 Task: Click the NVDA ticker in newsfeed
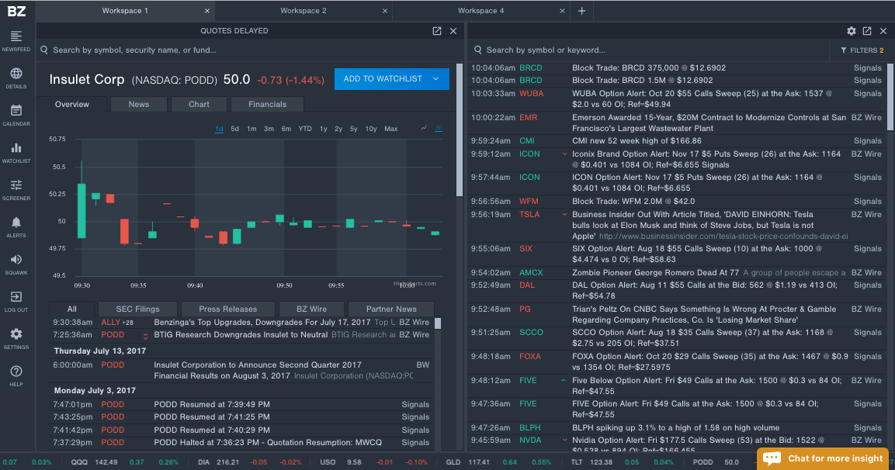[530, 441]
